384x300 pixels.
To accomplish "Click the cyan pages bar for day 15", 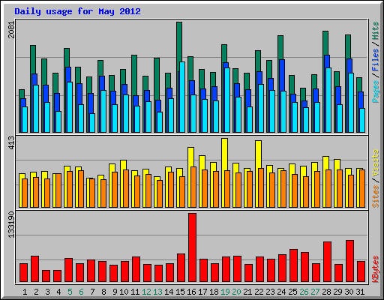I will pyautogui.click(x=182, y=97).
